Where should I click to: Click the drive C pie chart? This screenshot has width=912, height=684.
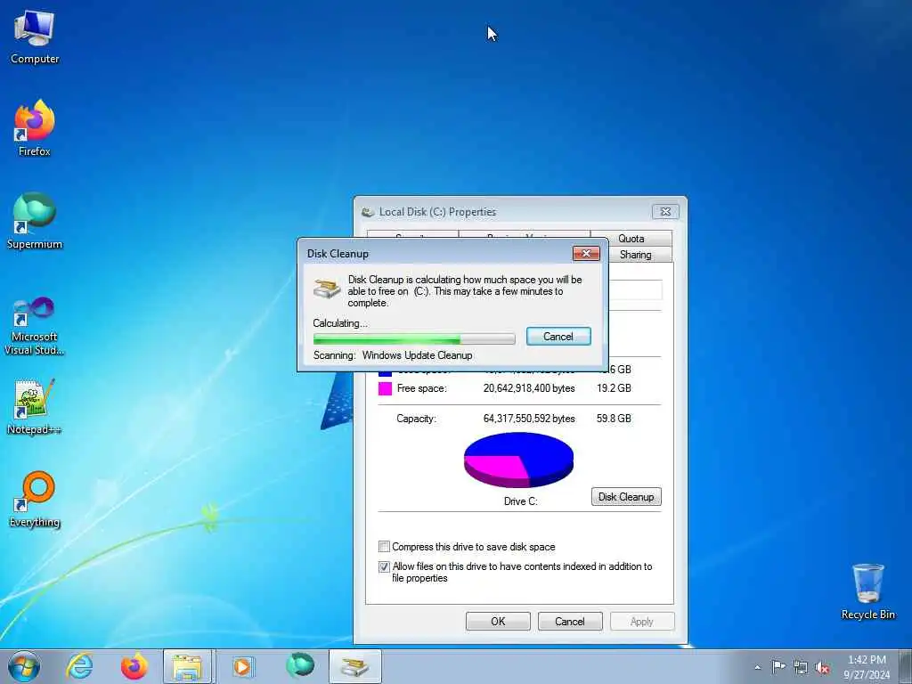(519, 460)
